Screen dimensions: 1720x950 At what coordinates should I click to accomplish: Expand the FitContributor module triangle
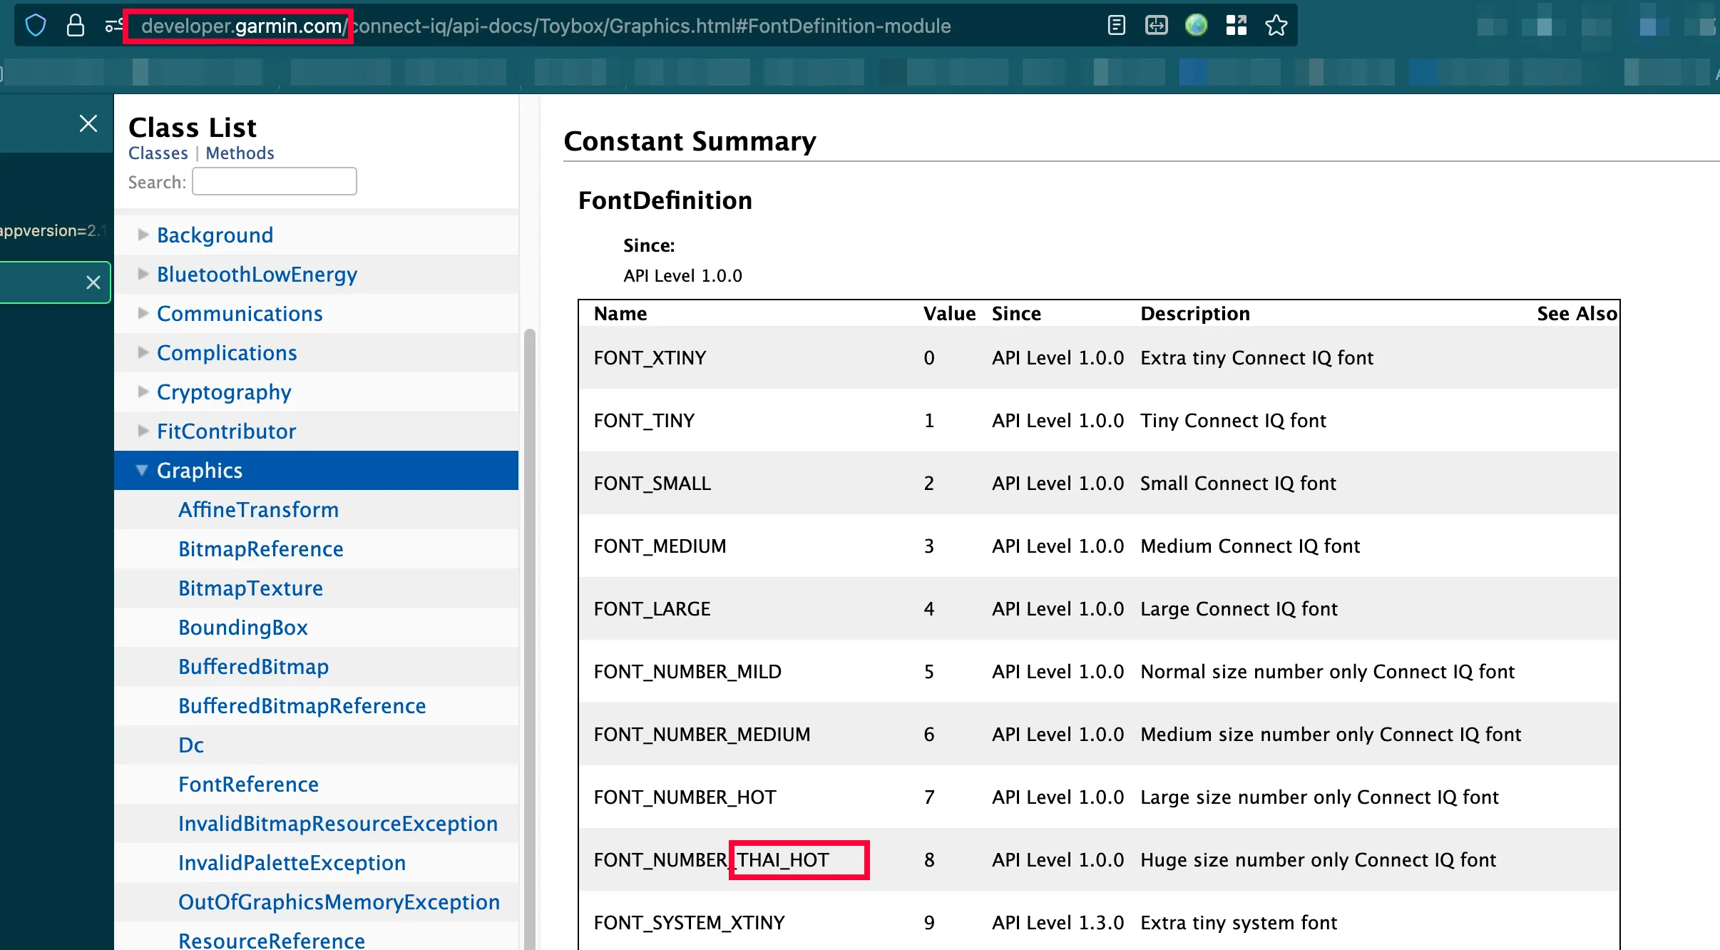point(143,431)
